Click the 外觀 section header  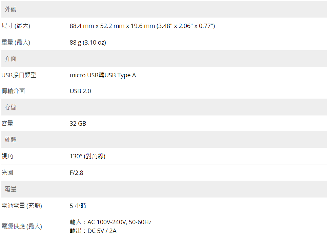(x=164, y=9)
